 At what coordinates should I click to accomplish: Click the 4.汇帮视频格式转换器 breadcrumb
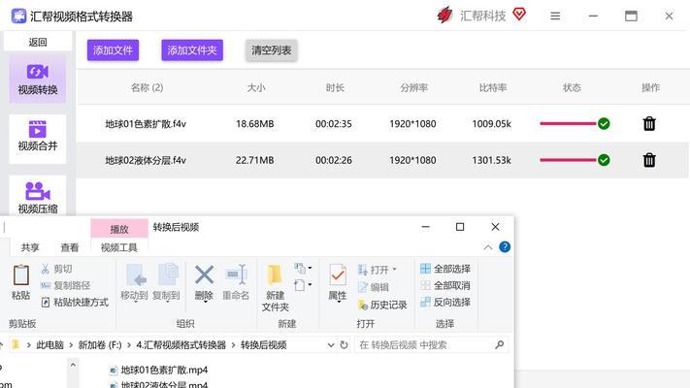point(181,345)
